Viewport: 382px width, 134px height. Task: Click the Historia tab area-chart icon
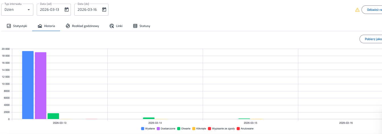(40, 26)
